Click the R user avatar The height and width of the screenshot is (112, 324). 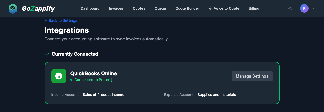(304, 8)
